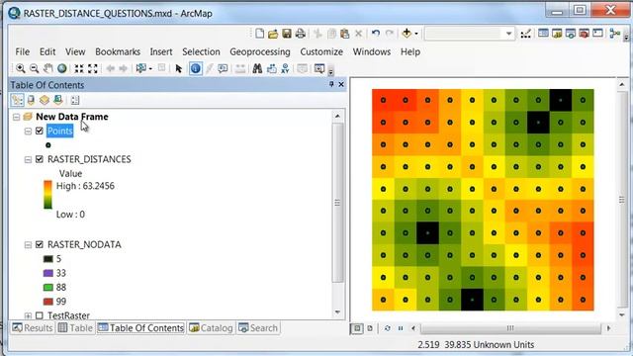633x356 pixels.
Task: Click the purple swatch for value 33
Action: click(48, 273)
